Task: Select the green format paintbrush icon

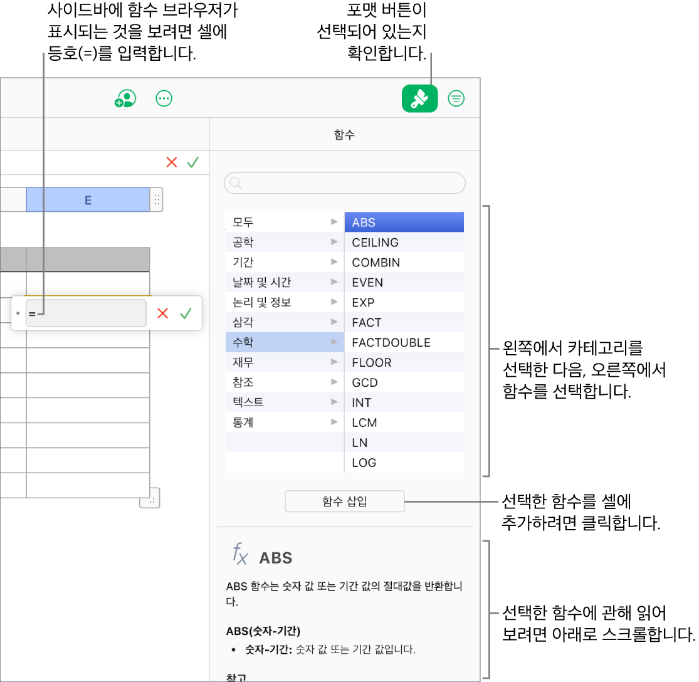Action: click(419, 98)
